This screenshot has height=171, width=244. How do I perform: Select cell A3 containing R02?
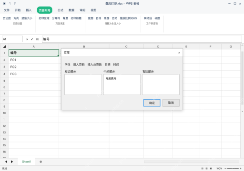(34, 67)
